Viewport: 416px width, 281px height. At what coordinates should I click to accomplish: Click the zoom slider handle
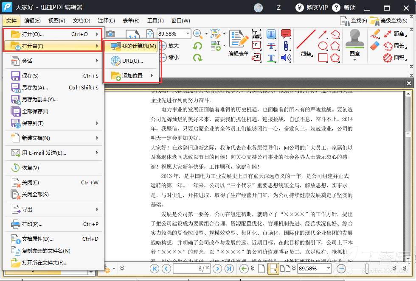tap(367, 269)
